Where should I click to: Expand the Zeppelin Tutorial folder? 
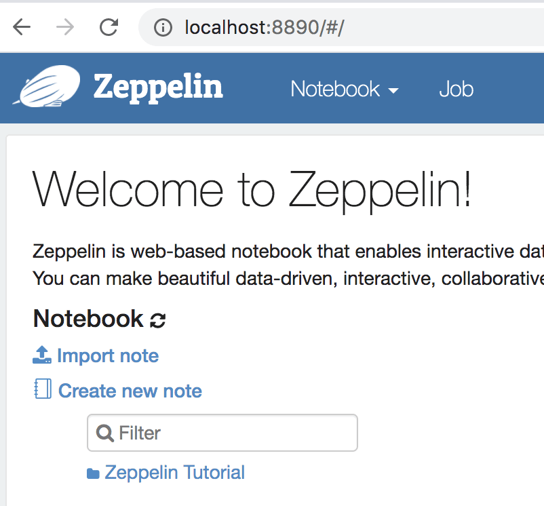[174, 472]
